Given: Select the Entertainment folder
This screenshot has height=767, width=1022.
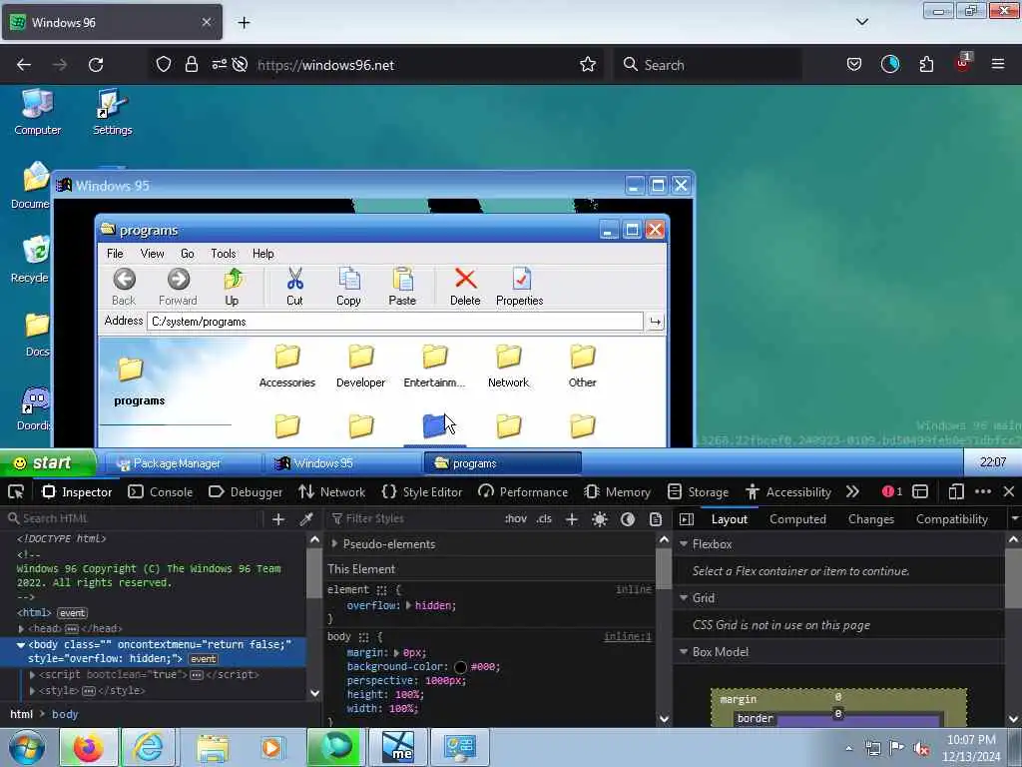Looking at the screenshot, I should (x=434, y=366).
